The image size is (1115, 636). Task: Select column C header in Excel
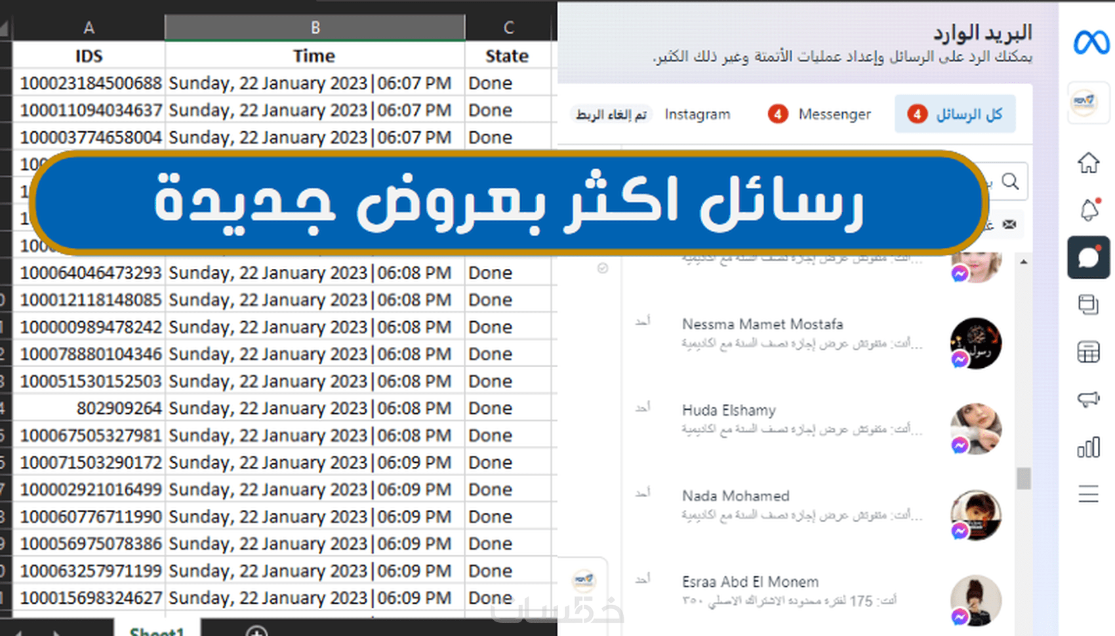(508, 28)
